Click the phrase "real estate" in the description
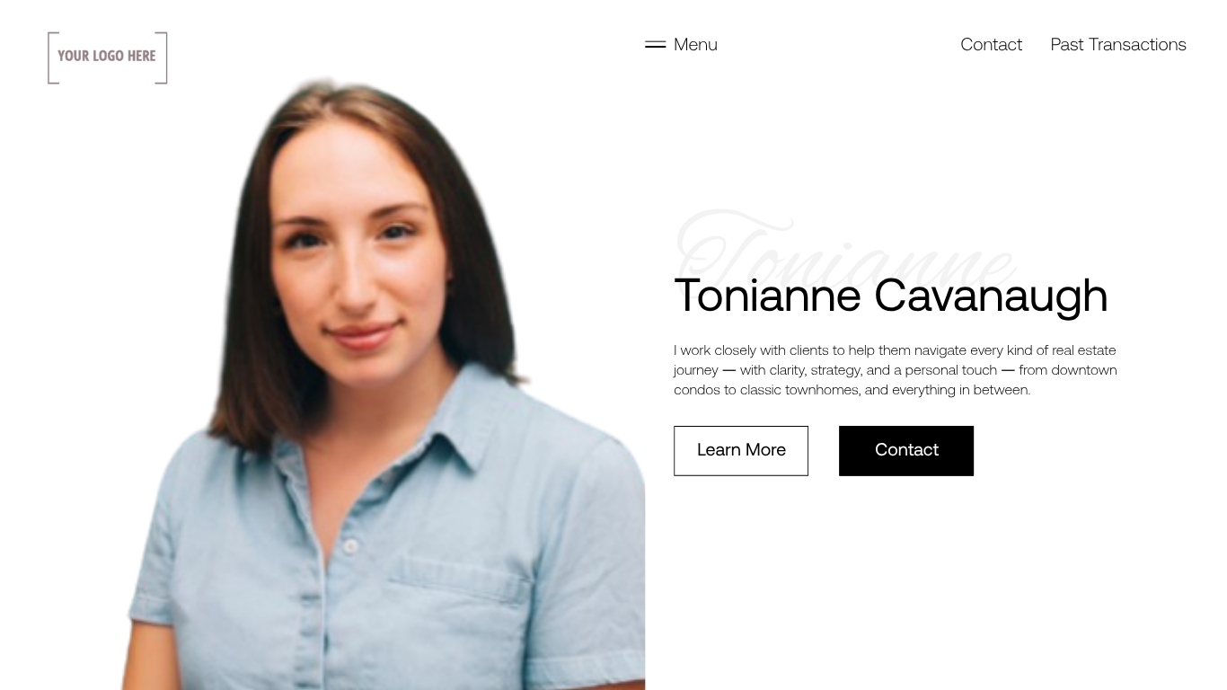Image resolution: width=1227 pixels, height=690 pixels. [1084, 350]
